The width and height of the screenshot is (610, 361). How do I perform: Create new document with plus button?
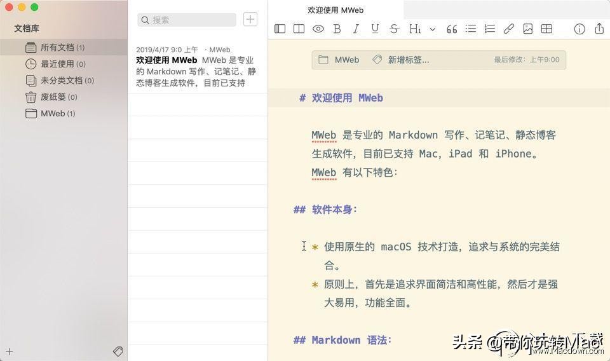(x=250, y=19)
